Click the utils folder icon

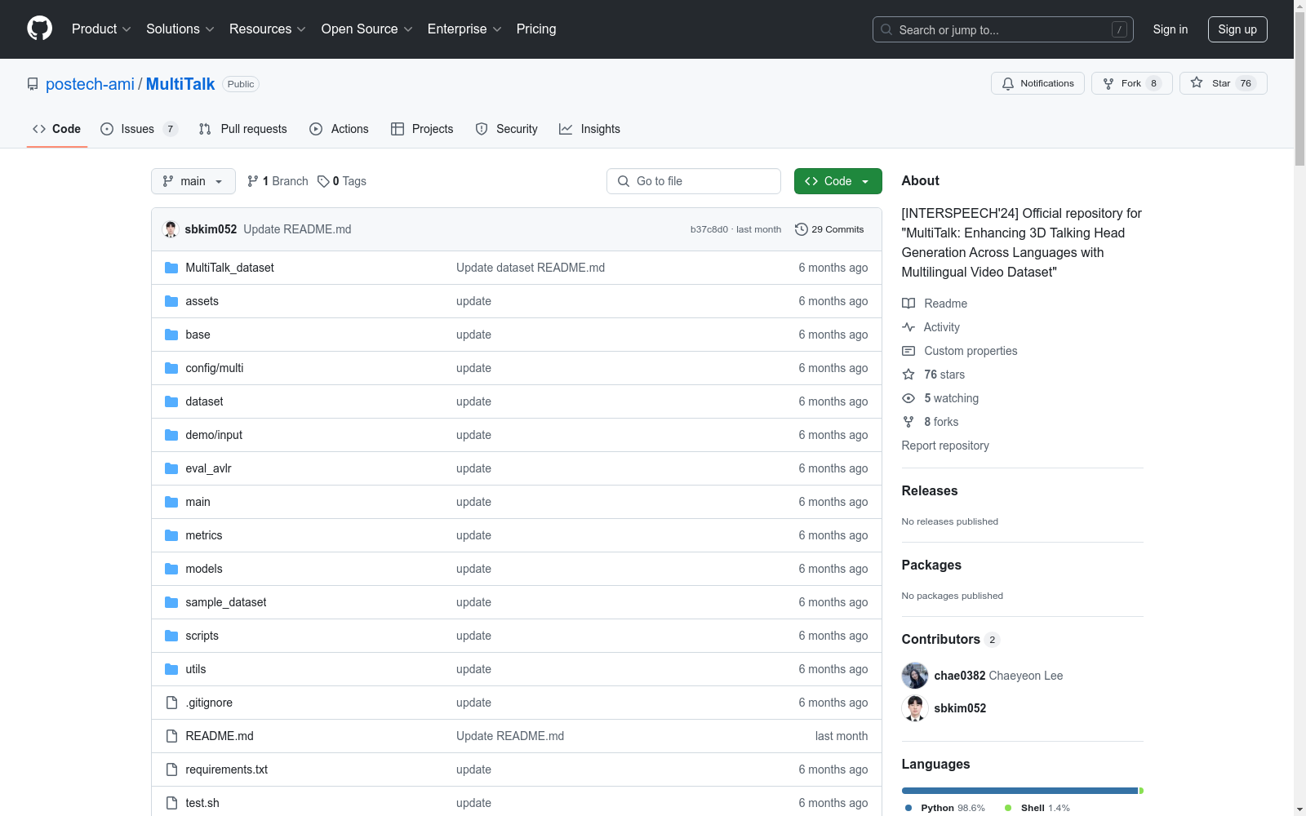(x=171, y=669)
